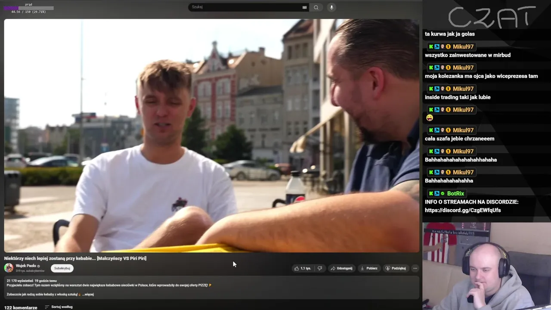551x310 pixels.
Task: Click the '122 komentarze' comments count
Action: (x=21, y=307)
